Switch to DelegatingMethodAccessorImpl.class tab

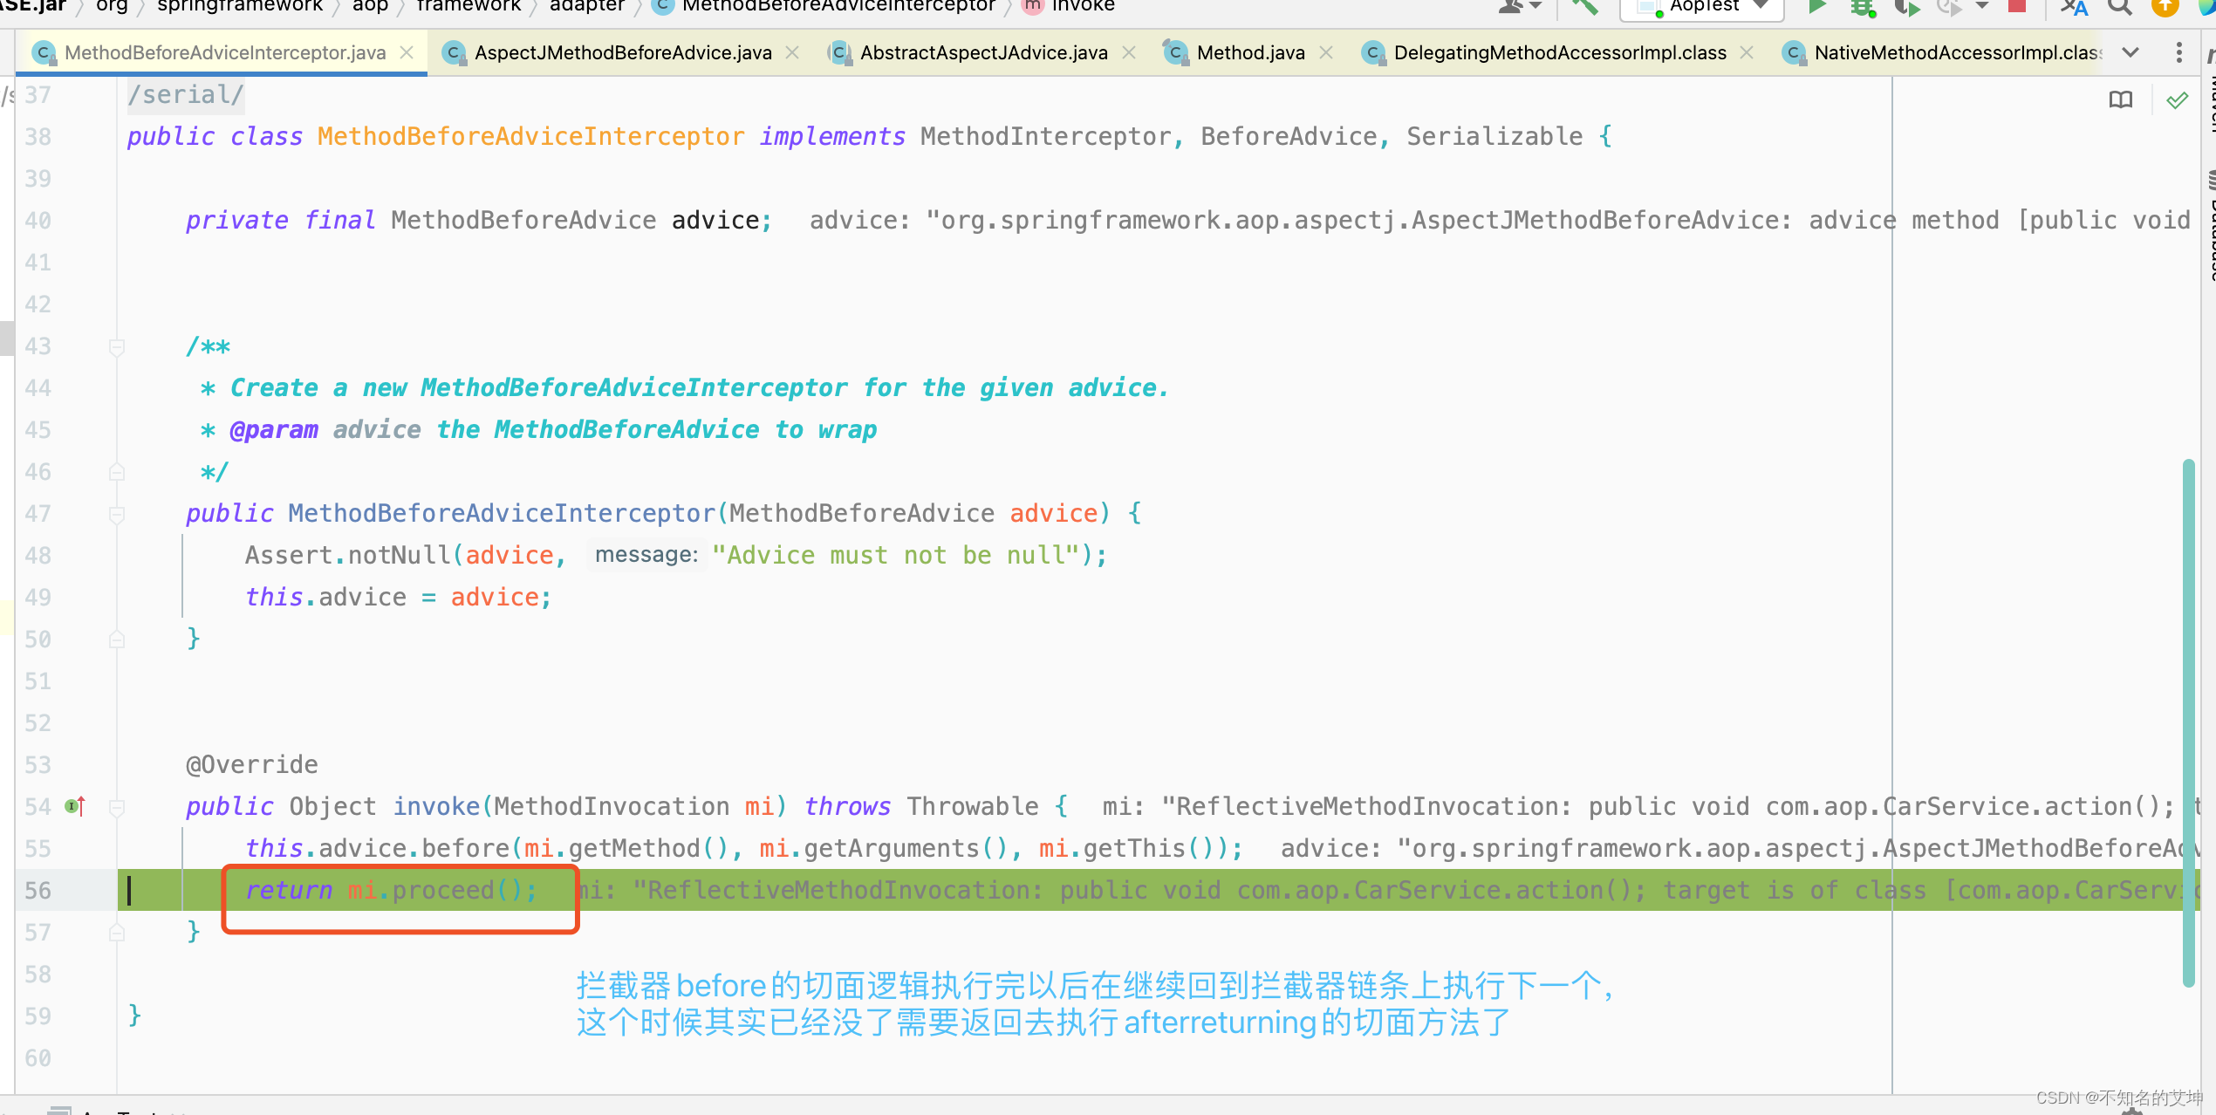click(x=1560, y=52)
